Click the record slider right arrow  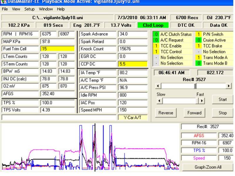click(229, 86)
